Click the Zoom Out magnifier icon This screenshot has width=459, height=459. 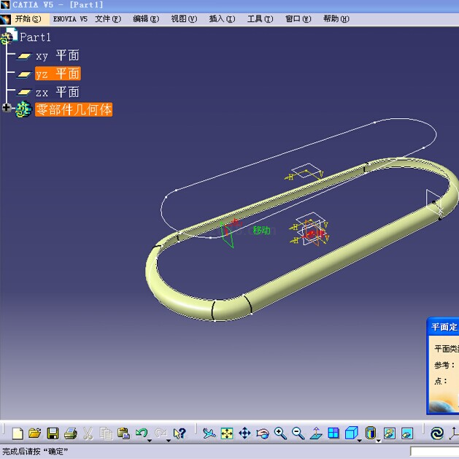click(298, 433)
